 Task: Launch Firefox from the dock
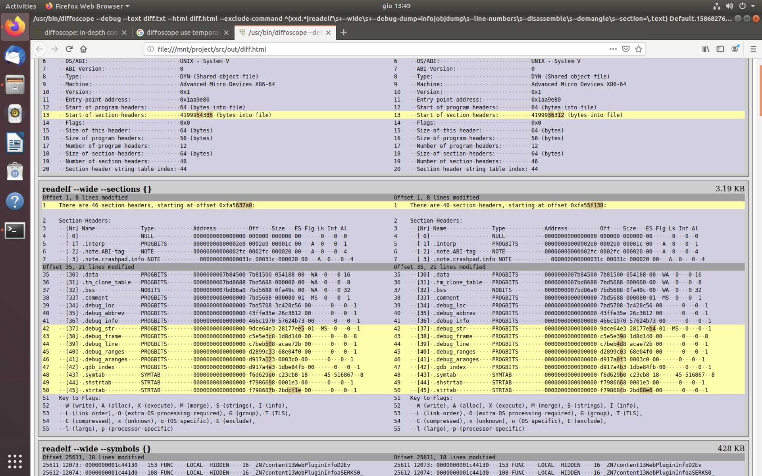tap(15, 27)
